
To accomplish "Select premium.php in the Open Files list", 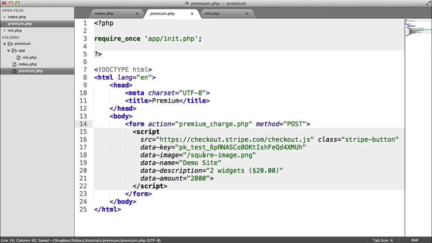I will (x=20, y=24).
